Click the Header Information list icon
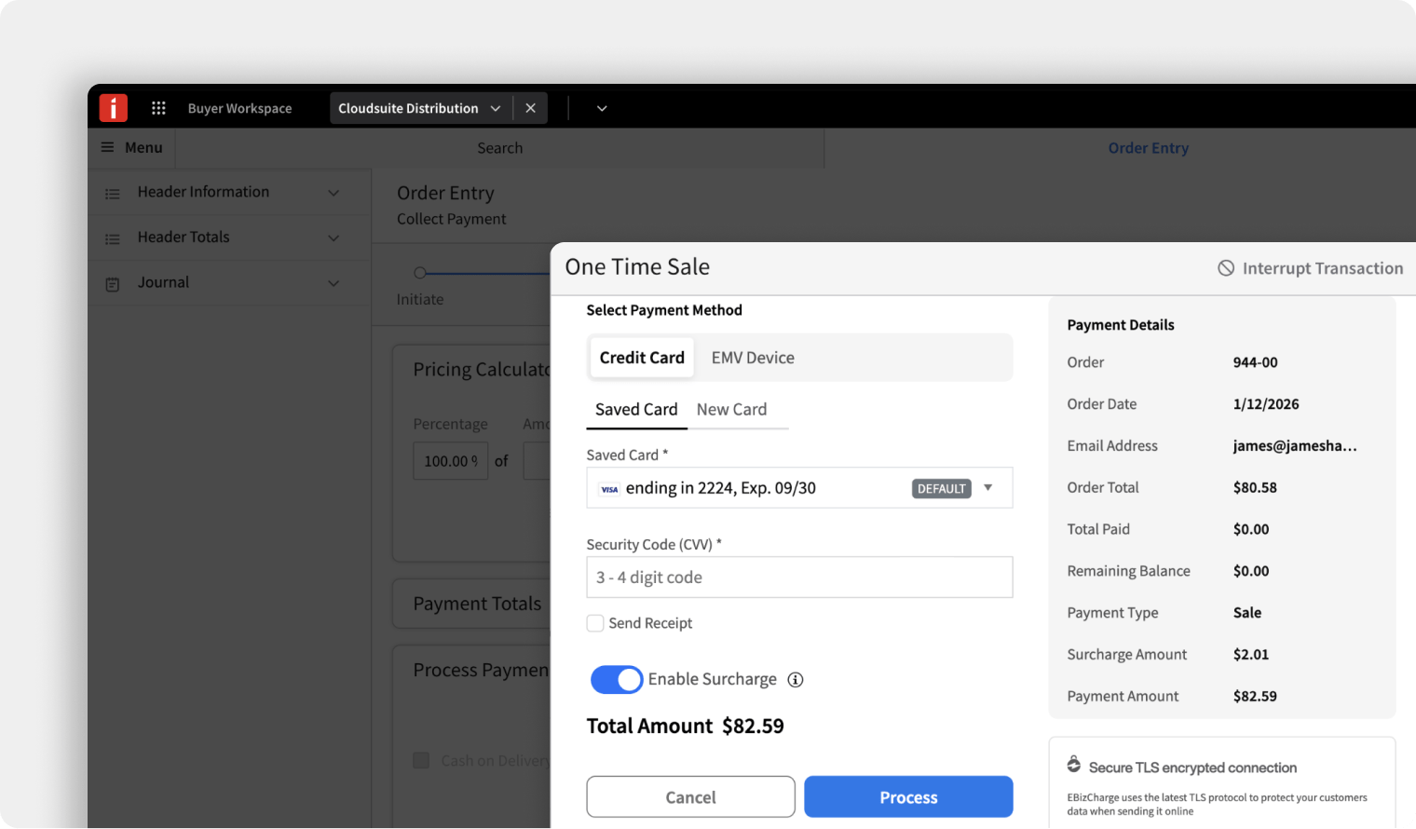The height and width of the screenshot is (829, 1416). (113, 194)
